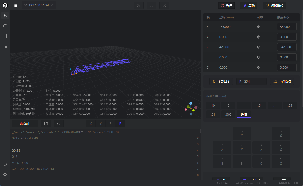The width and height of the screenshot is (303, 186).
Task: Click the default_ program file button
Action: click(25, 123)
